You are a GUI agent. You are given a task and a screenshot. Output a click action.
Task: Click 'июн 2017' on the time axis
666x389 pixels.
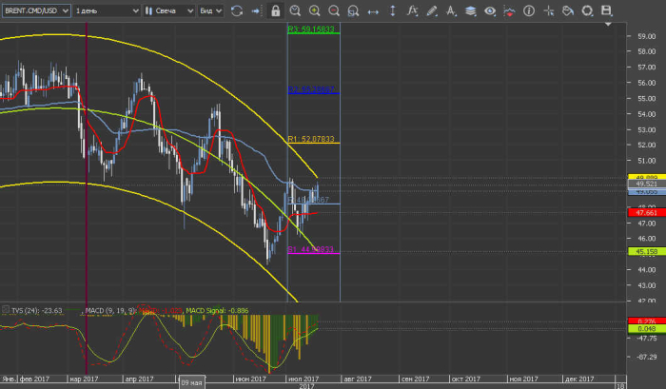point(250,379)
